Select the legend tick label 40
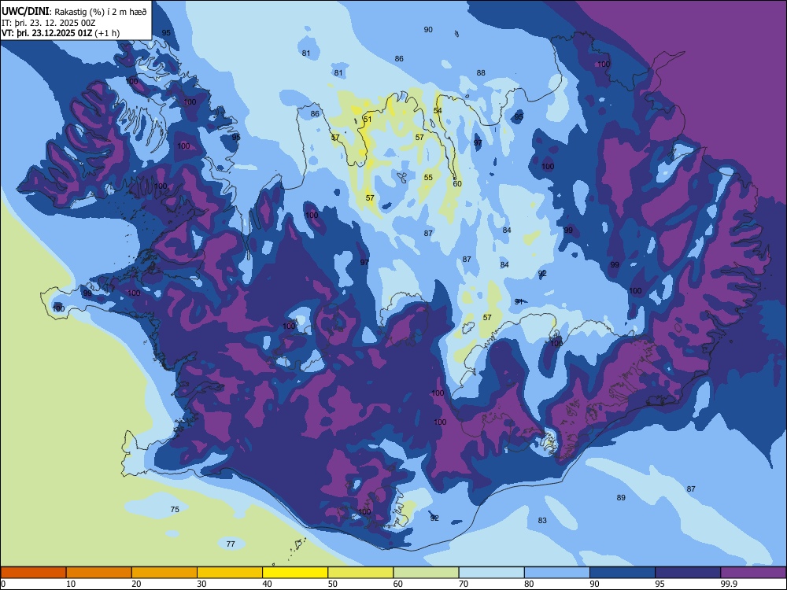This screenshot has height=590, width=787. click(x=268, y=584)
